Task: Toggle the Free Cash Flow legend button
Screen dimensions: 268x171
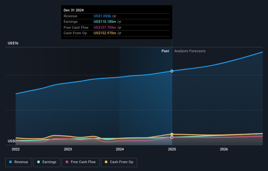Action: coord(81,162)
